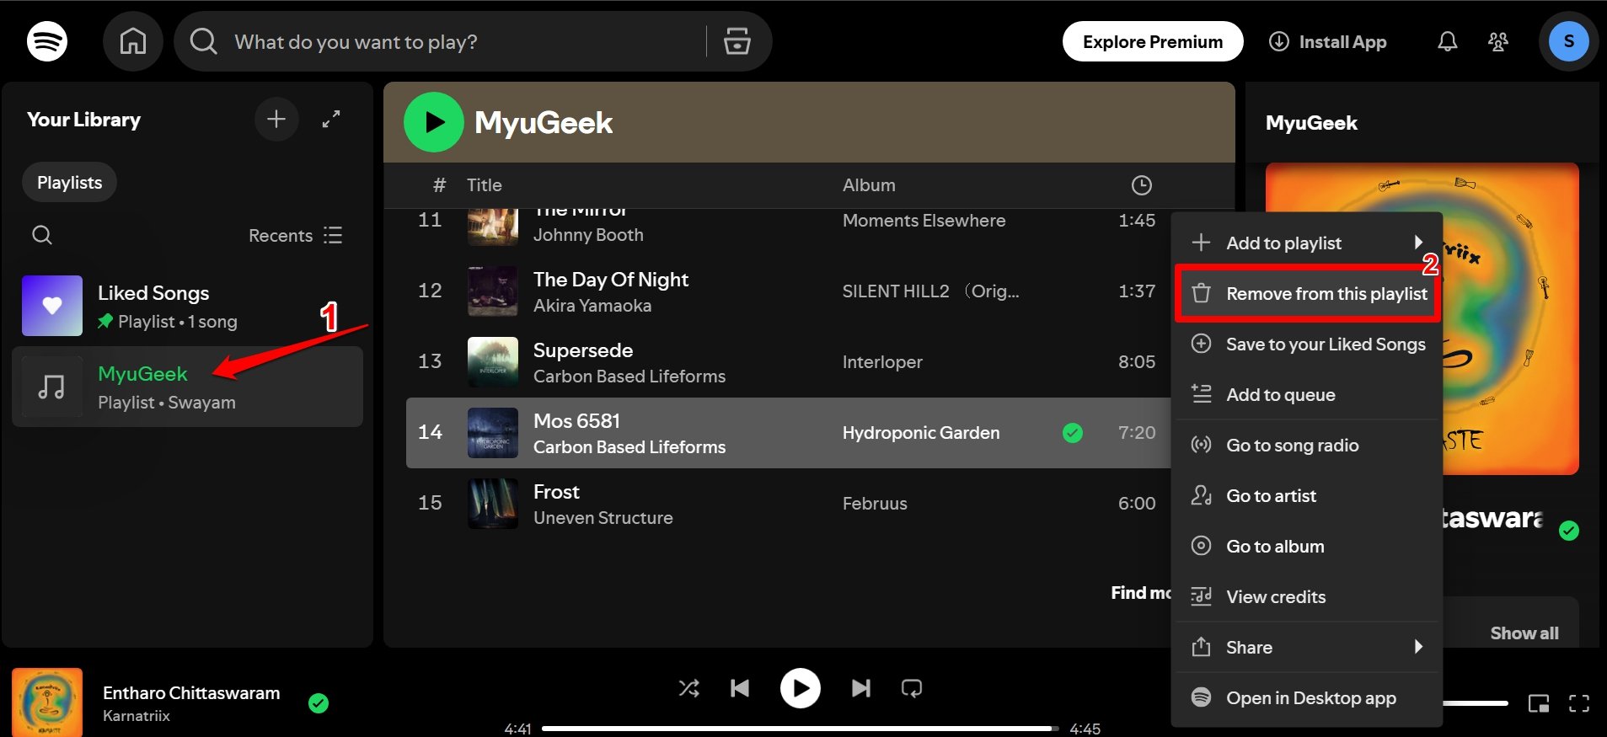
Task: Open artist Johnny Booth
Action: [587, 234]
